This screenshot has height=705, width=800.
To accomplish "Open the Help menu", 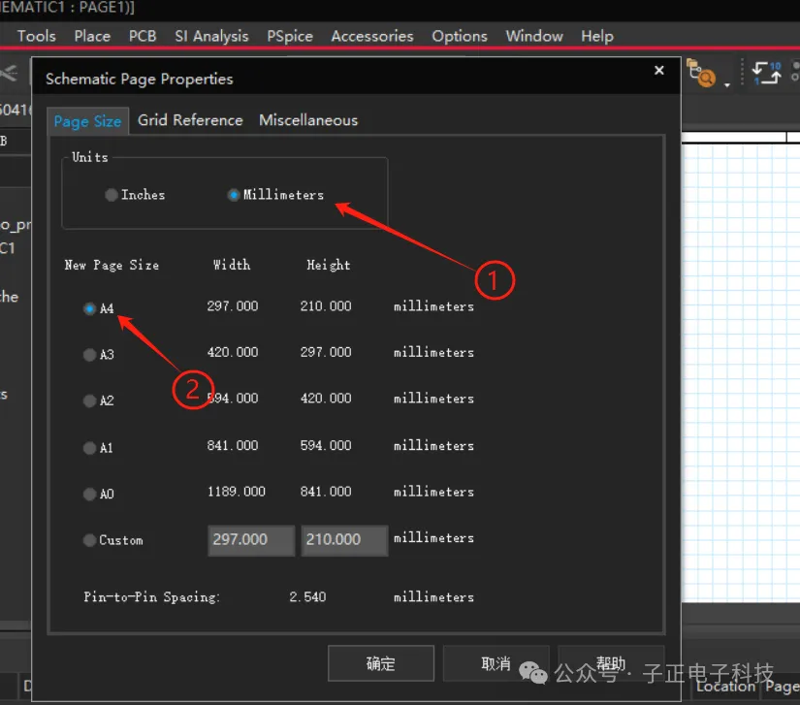I will tap(597, 36).
